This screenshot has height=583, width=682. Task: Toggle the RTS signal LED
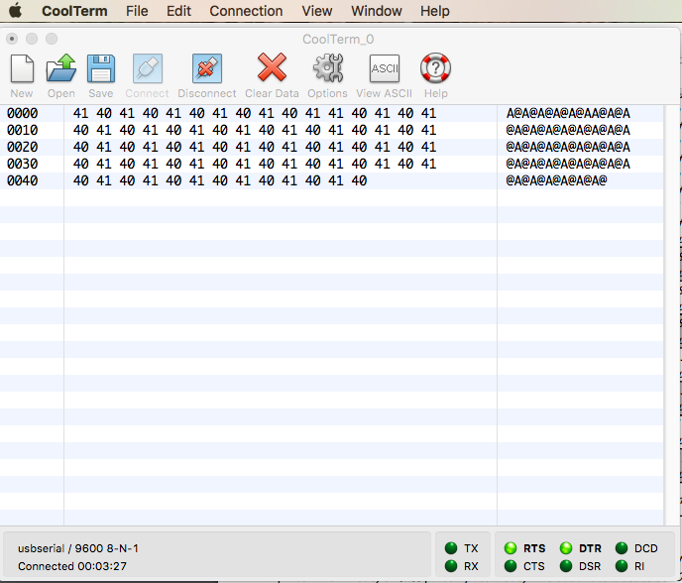(511, 547)
